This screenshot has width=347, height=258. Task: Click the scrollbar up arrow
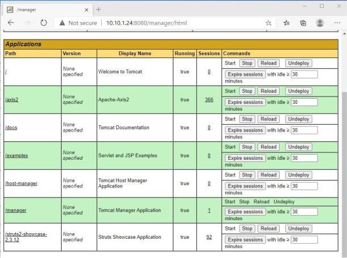(x=344, y=34)
